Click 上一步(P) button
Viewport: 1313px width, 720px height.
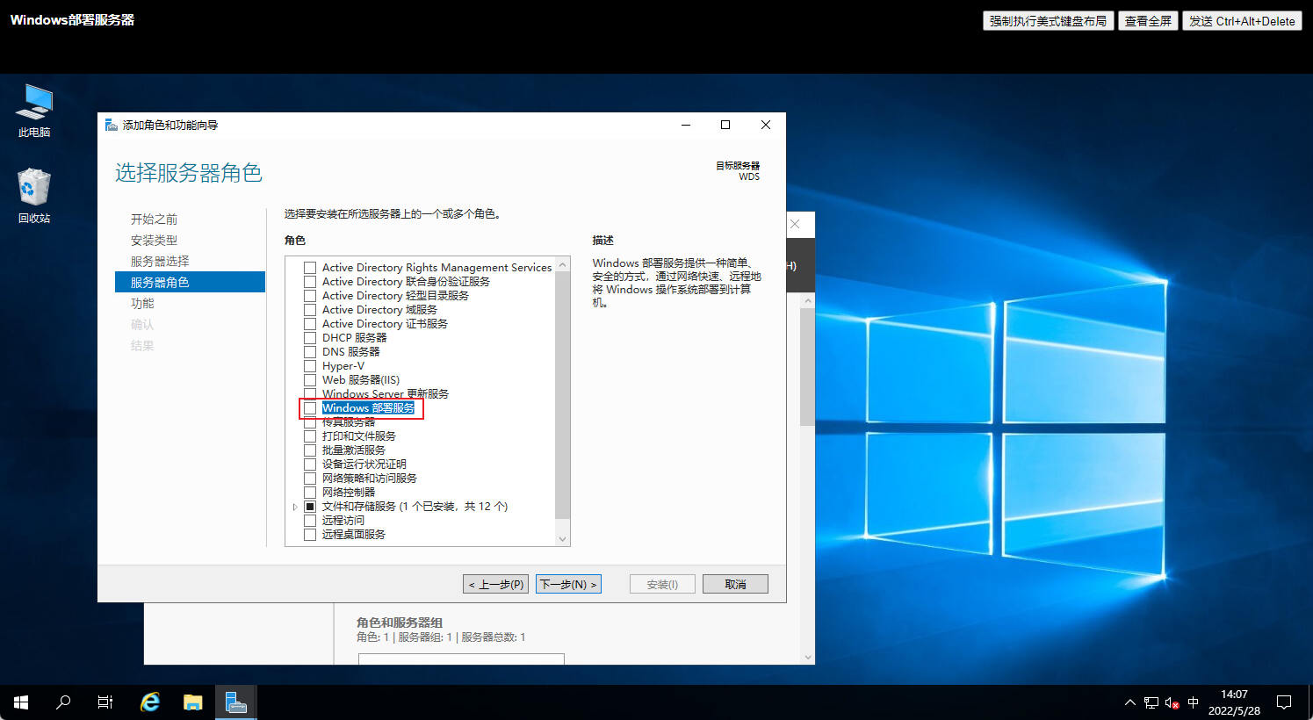495,584
